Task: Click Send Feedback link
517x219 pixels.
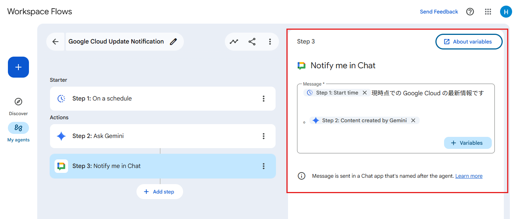Action: point(439,12)
